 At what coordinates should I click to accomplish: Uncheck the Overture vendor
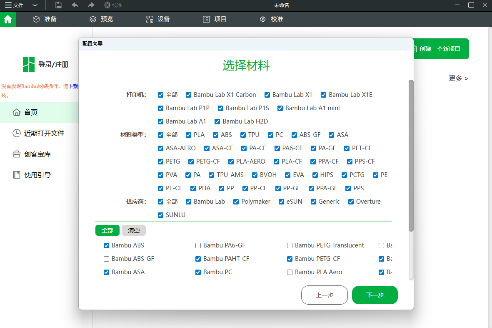pos(351,202)
